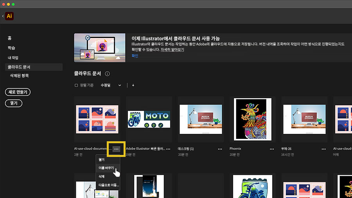The height and width of the screenshot is (198, 352).
Task: Go to 학습 in the sidebar
Action: (11, 48)
